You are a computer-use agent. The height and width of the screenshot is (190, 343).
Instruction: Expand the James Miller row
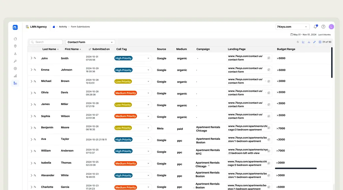tap(31, 104)
